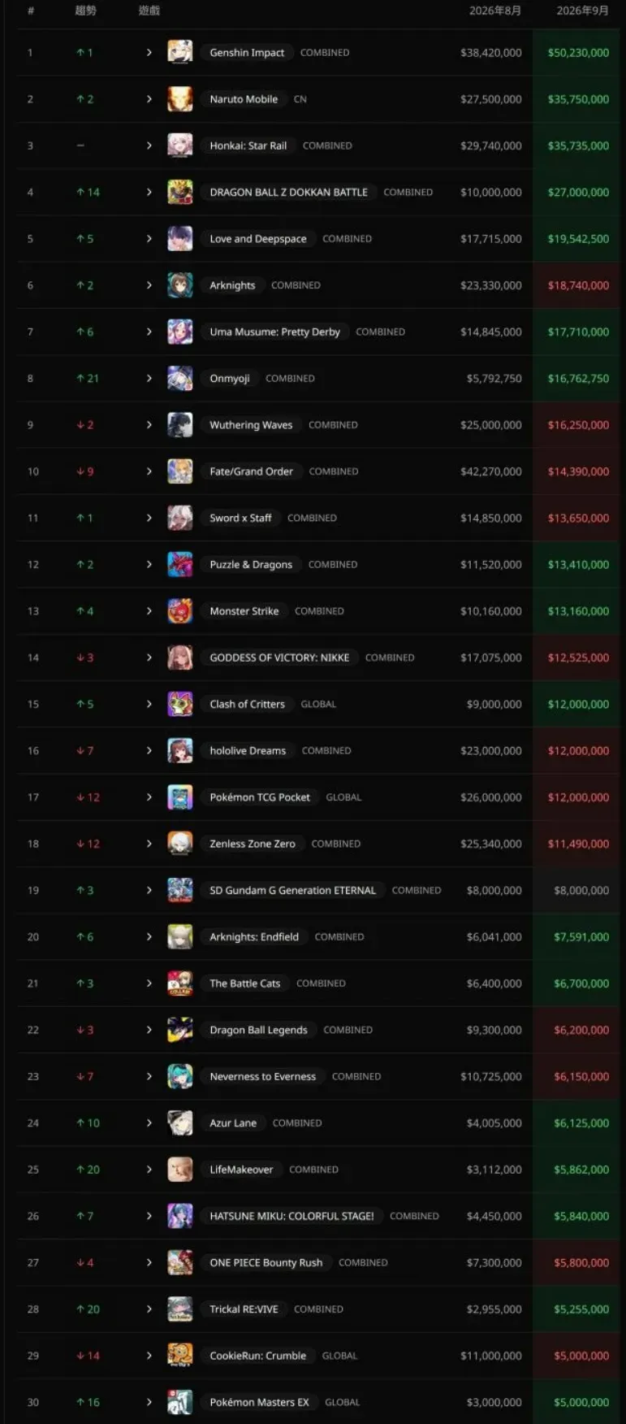
Task: Sort by the 趨勢 column header
Action: coord(86,11)
